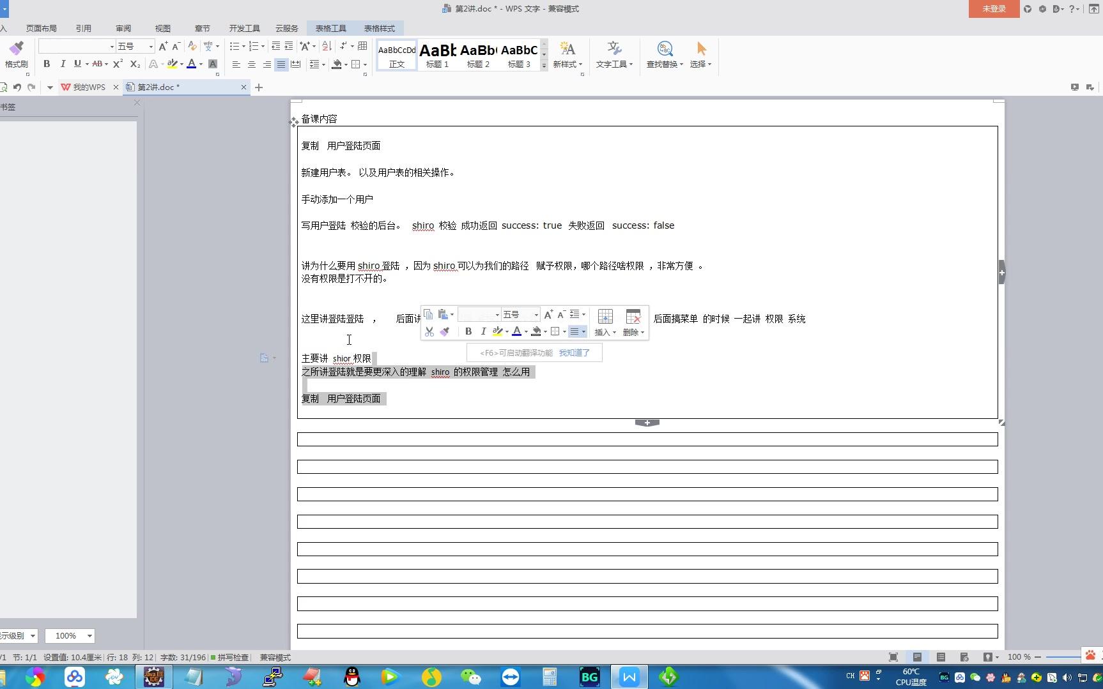Viewport: 1103px width, 689px height.
Task: Expand the bullet list dropdown arrow
Action: 243,47
